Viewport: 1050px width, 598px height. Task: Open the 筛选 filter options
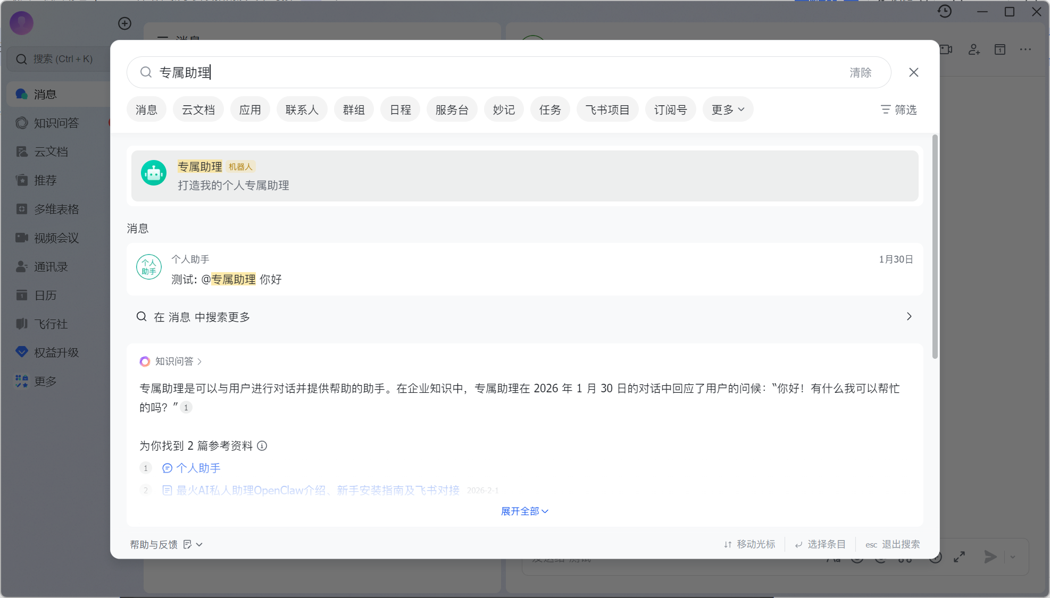(x=898, y=110)
